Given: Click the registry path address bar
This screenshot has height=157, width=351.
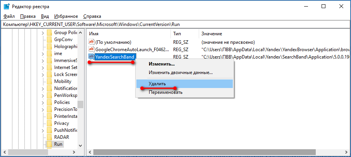Looking at the screenshot, I should (x=174, y=24).
